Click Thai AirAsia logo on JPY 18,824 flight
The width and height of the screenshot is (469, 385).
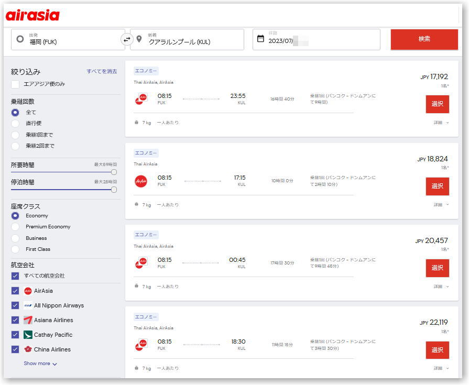click(x=141, y=181)
